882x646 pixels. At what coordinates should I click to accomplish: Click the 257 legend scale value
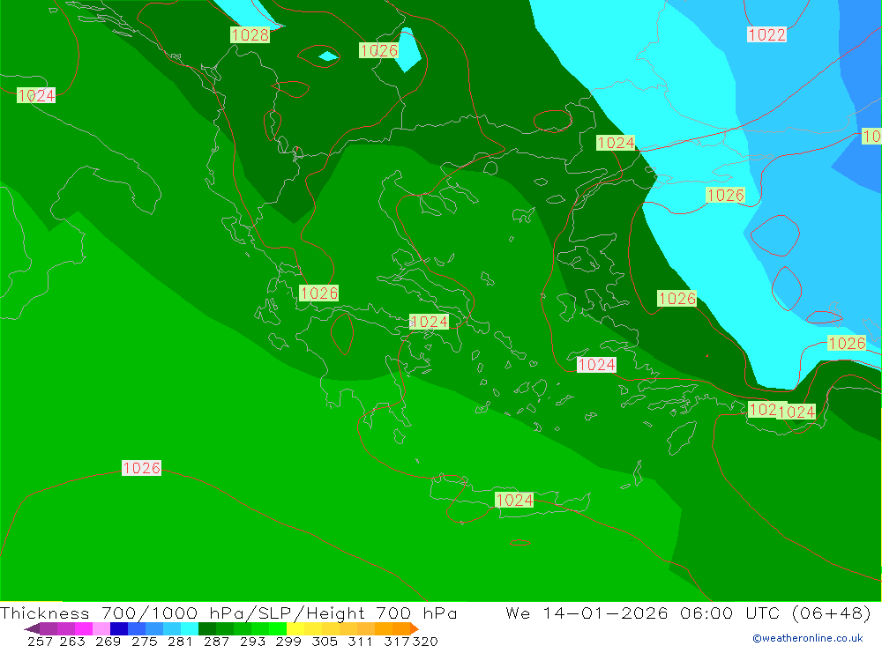[40, 641]
